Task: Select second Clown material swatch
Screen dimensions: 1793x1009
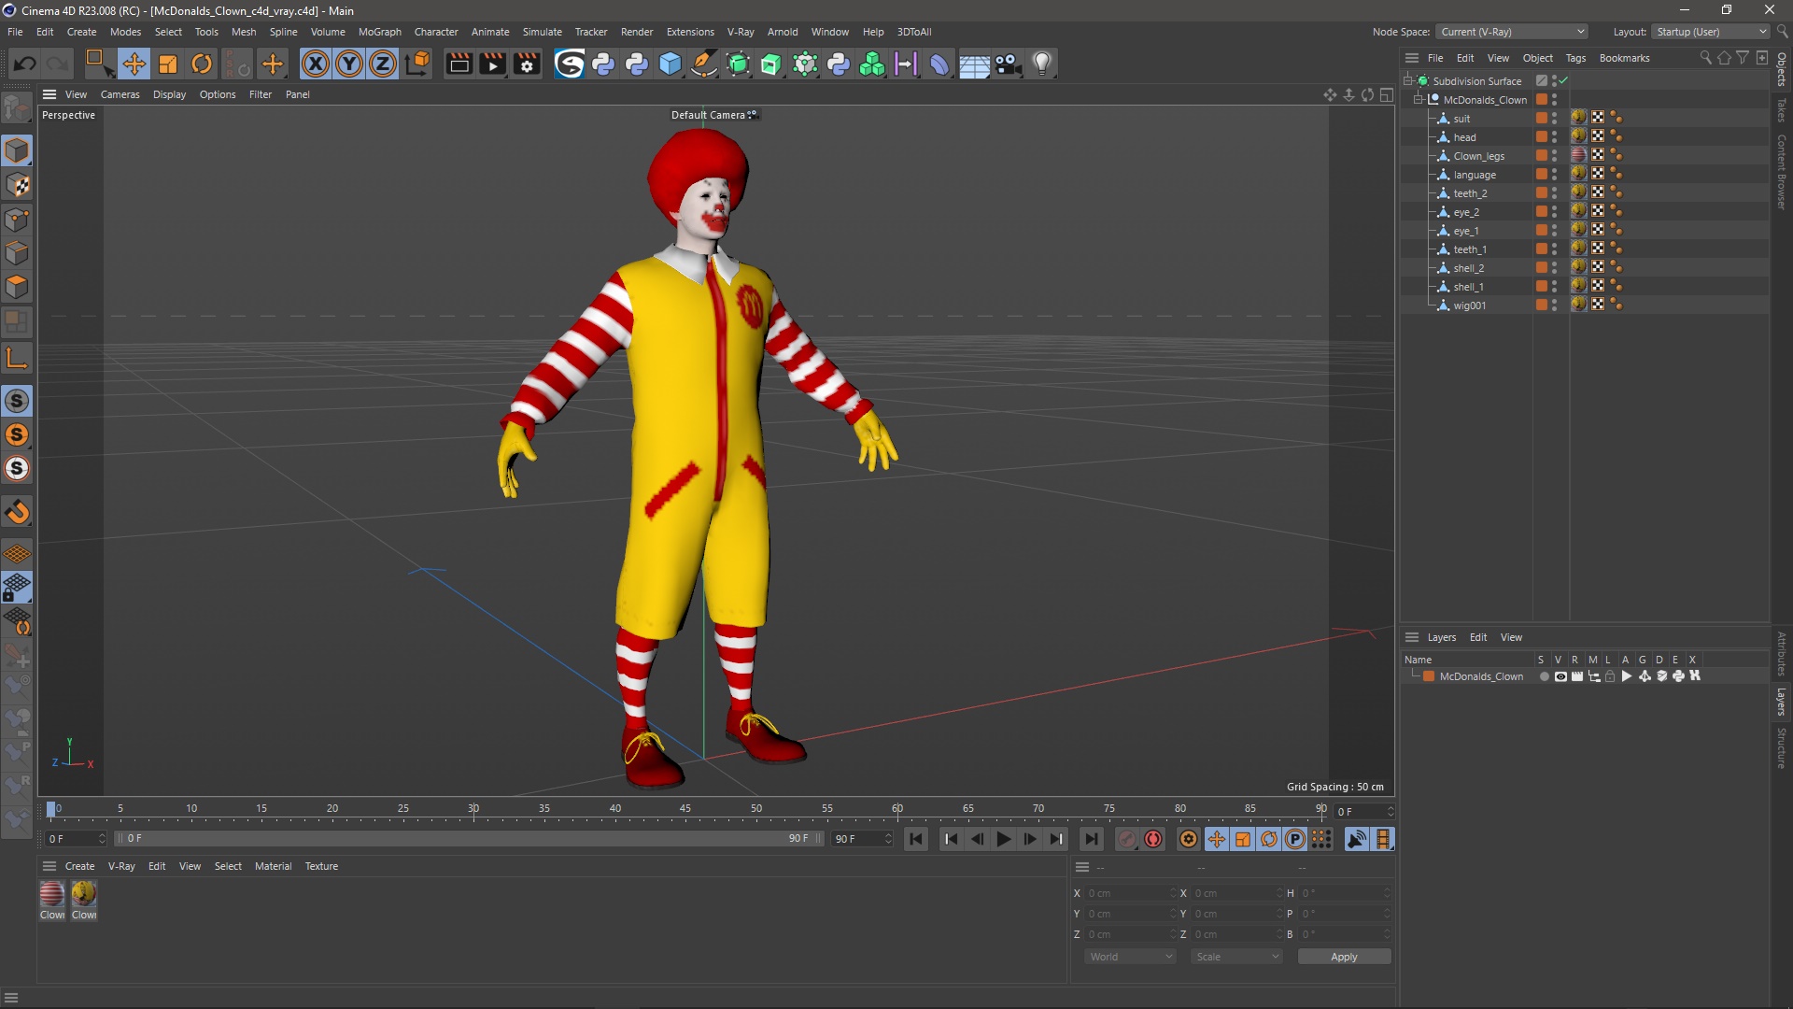Action: pos(84,894)
